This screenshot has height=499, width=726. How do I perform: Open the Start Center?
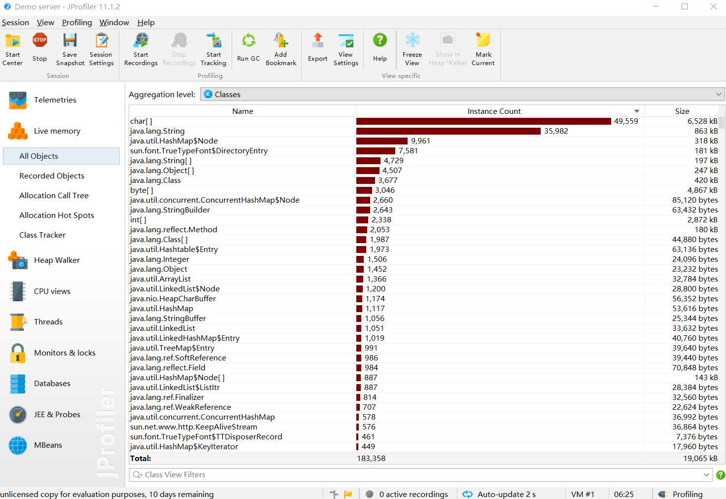pos(13,49)
